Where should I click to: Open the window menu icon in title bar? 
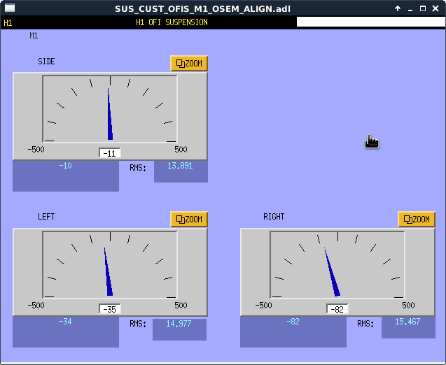[10, 8]
